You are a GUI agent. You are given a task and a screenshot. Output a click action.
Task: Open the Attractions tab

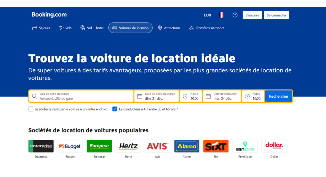(169, 28)
